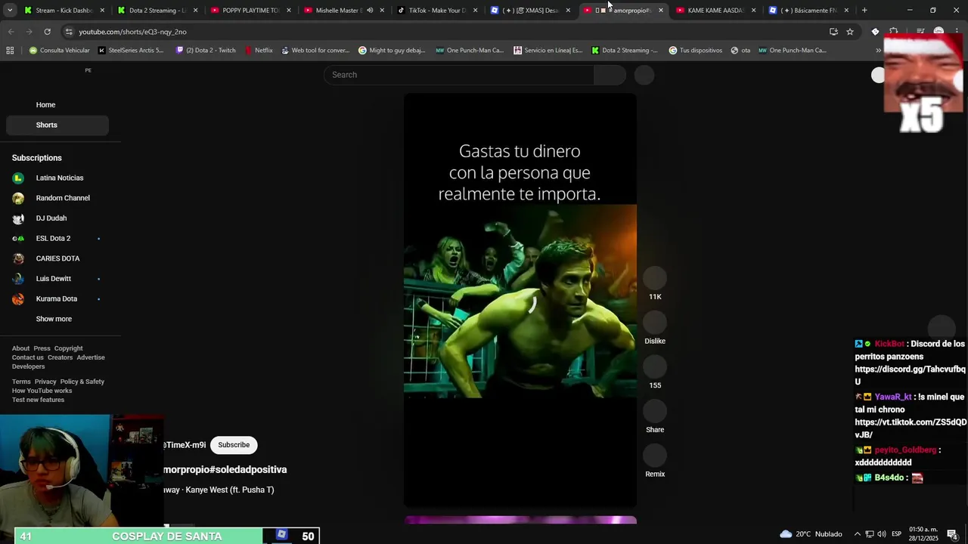Expand Show more under Subscriptions

(54, 319)
